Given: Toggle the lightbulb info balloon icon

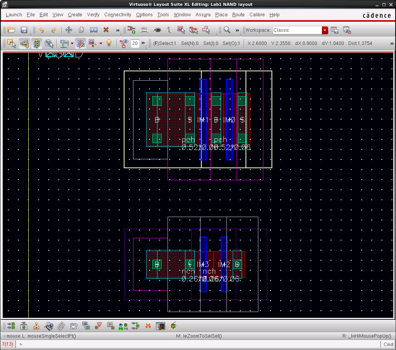Looking at the screenshot, I should 109,43.
